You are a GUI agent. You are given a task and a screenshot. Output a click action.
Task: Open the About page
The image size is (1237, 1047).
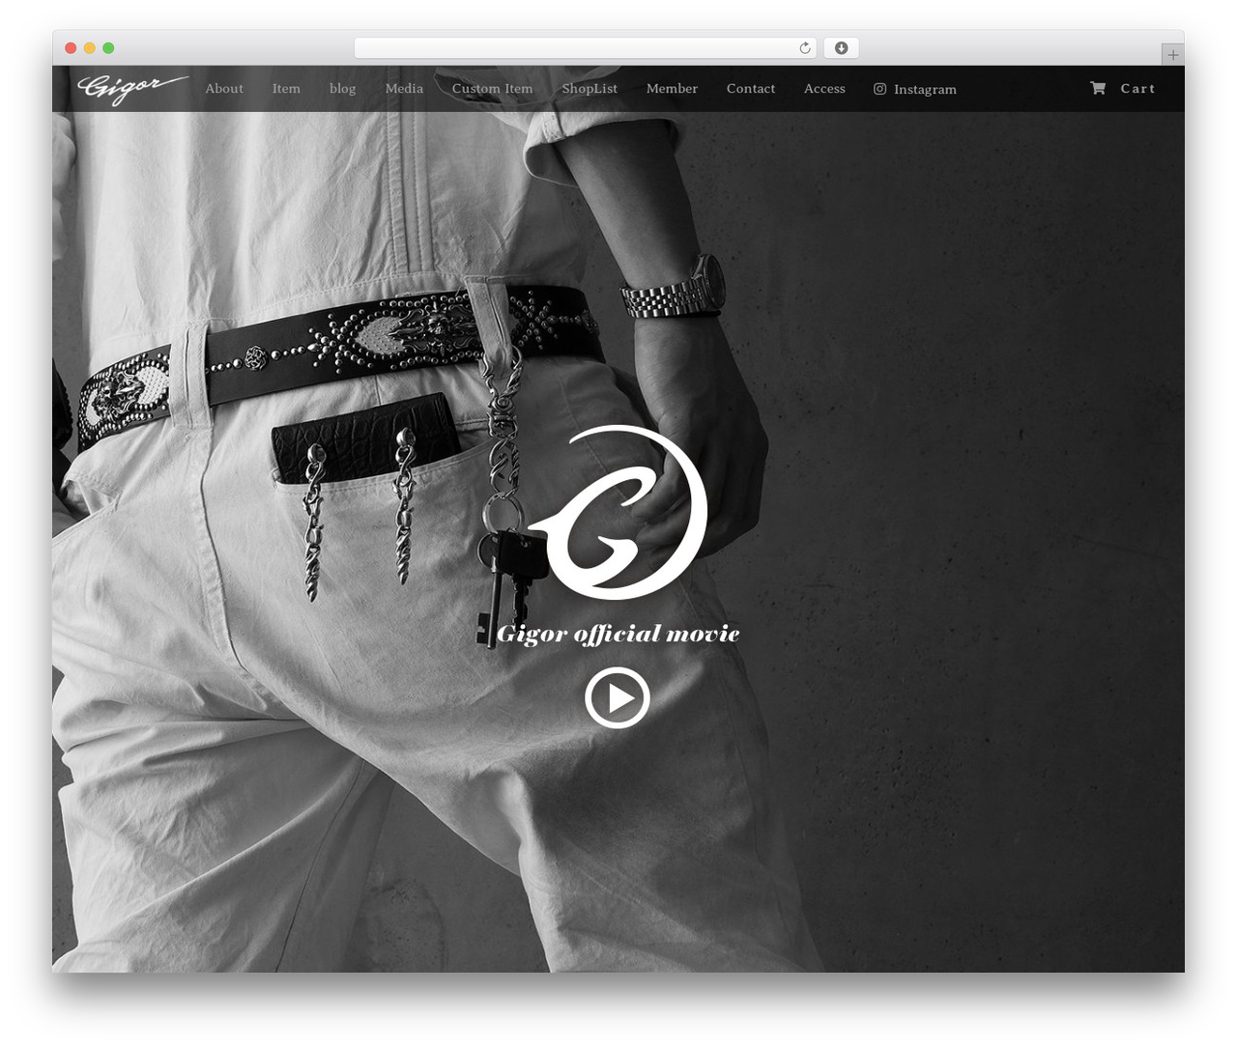(224, 89)
